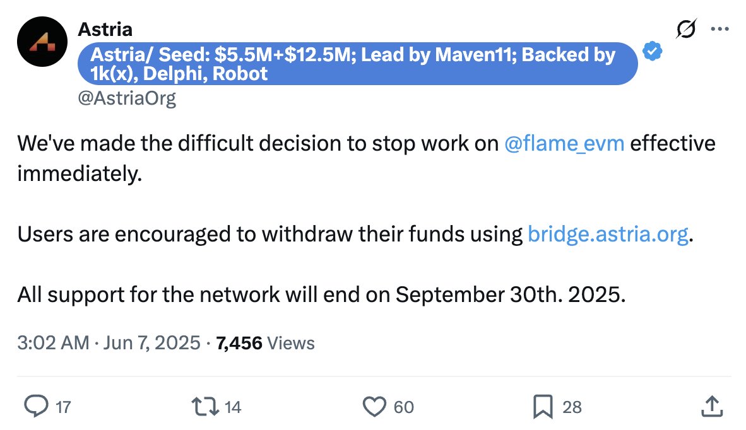746x430 pixels.
Task: Click the share upload icon
Action: click(x=712, y=407)
